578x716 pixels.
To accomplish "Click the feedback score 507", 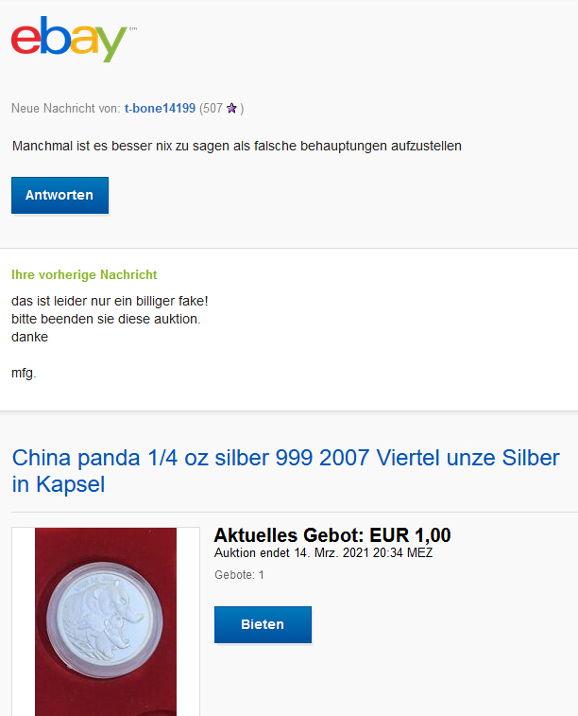I will (x=212, y=108).
